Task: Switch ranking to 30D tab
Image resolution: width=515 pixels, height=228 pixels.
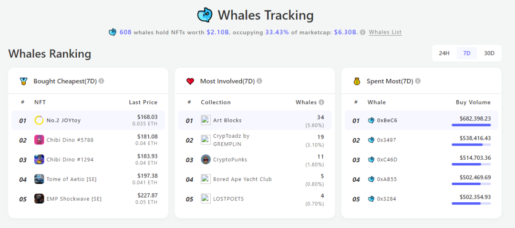Action: (x=489, y=53)
